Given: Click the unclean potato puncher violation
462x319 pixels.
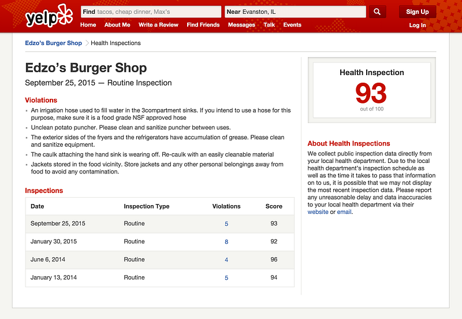Looking at the screenshot, I should tap(131, 127).
